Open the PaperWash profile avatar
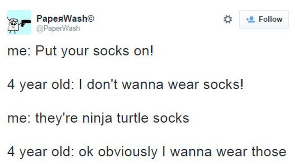Image resolution: width=295 pixels, height=164 pixels. 19,22
